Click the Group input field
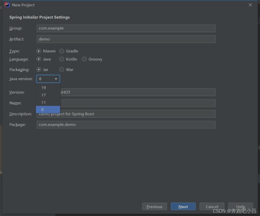The image size is (260, 216). tap(126, 28)
